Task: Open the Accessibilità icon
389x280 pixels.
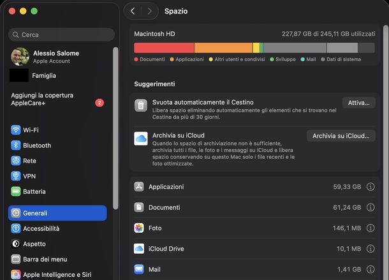Action: [16, 228]
